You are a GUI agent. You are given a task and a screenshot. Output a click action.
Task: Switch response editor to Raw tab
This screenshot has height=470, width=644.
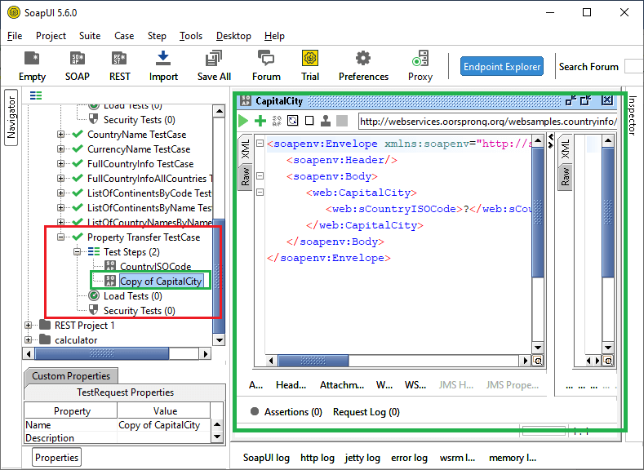[x=566, y=176]
